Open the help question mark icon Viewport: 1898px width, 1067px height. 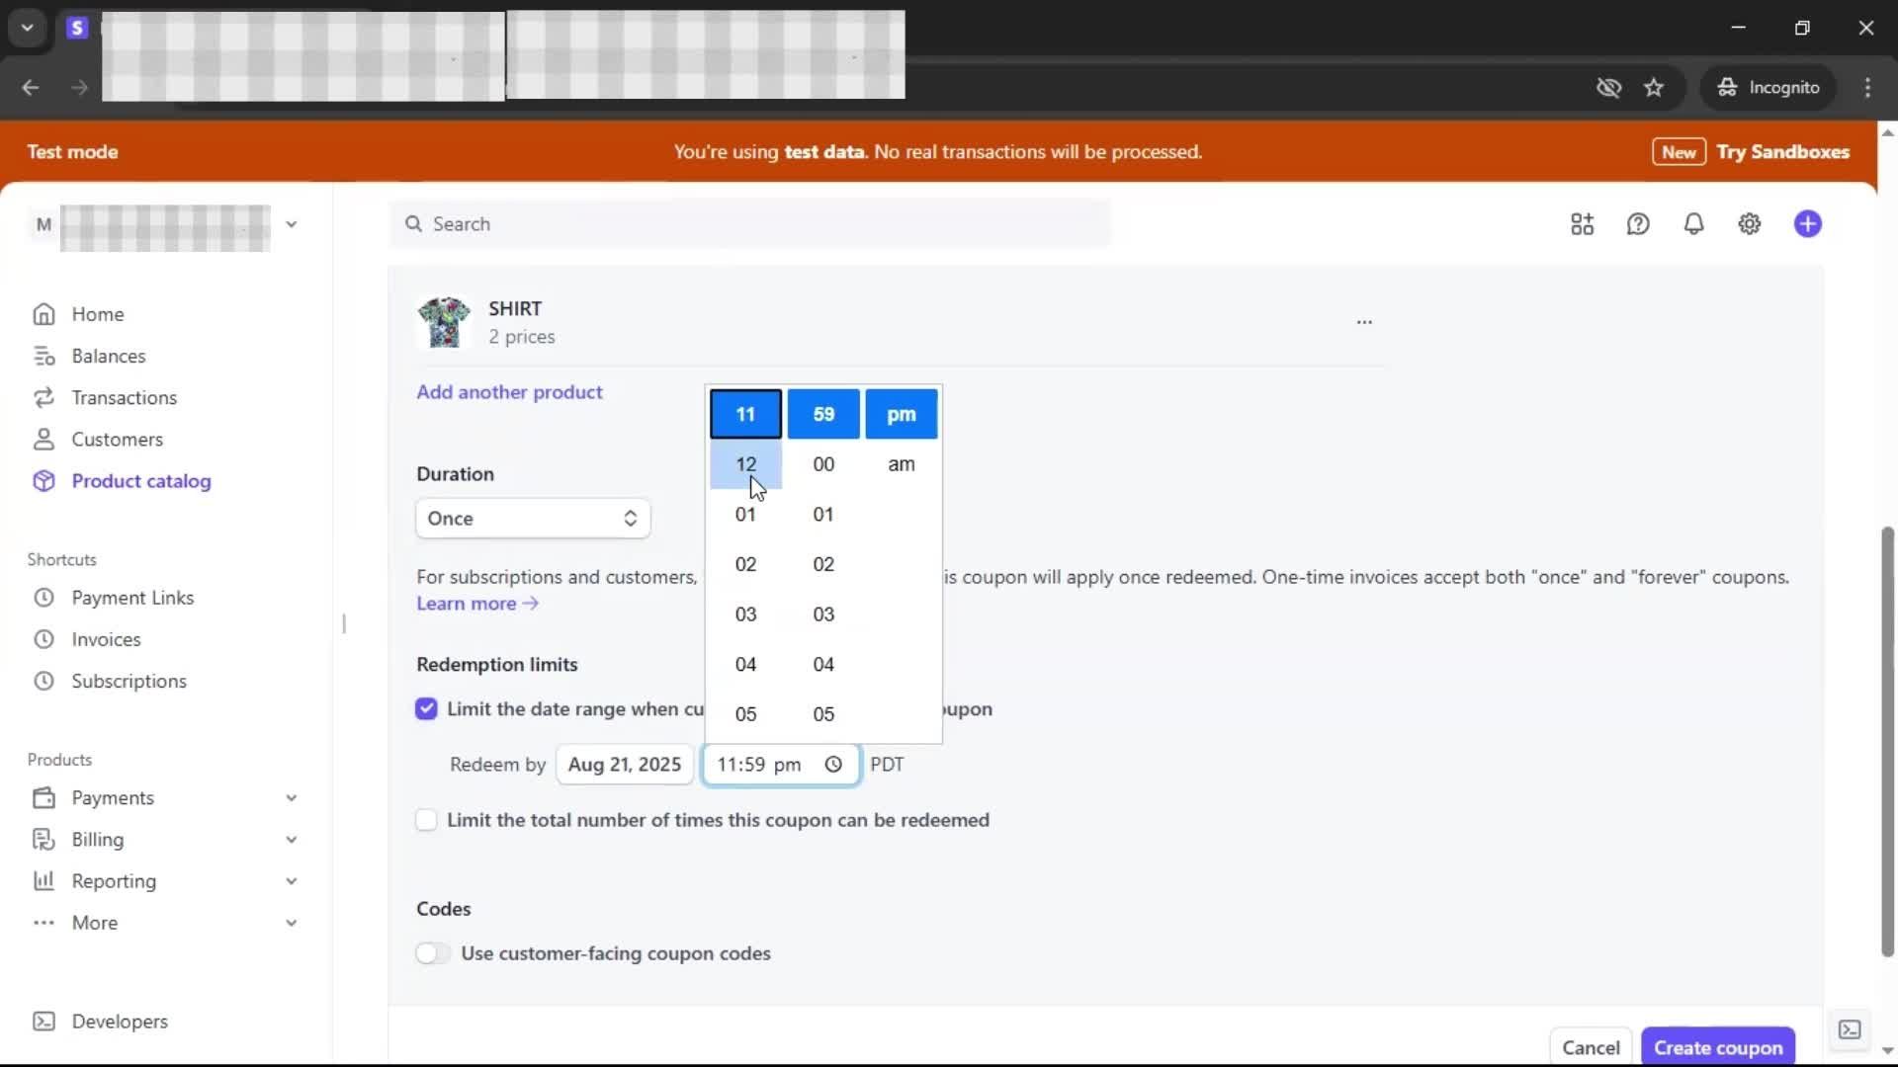[1638, 224]
